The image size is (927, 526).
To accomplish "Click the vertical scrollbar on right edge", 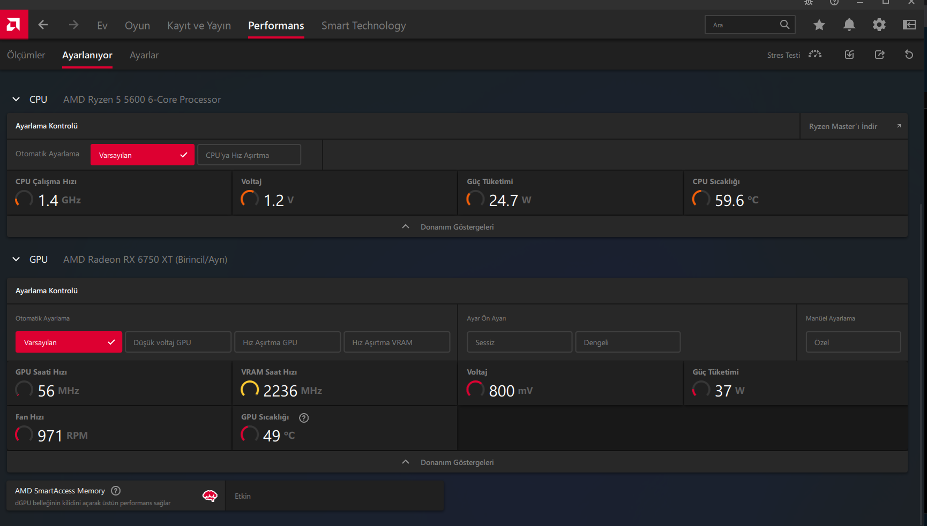I will point(922,364).
